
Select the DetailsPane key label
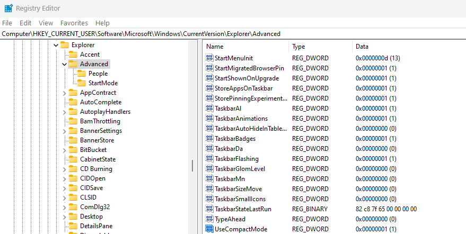96,226
